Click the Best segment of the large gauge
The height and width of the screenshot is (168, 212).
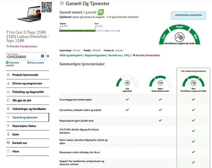(195, 37)
